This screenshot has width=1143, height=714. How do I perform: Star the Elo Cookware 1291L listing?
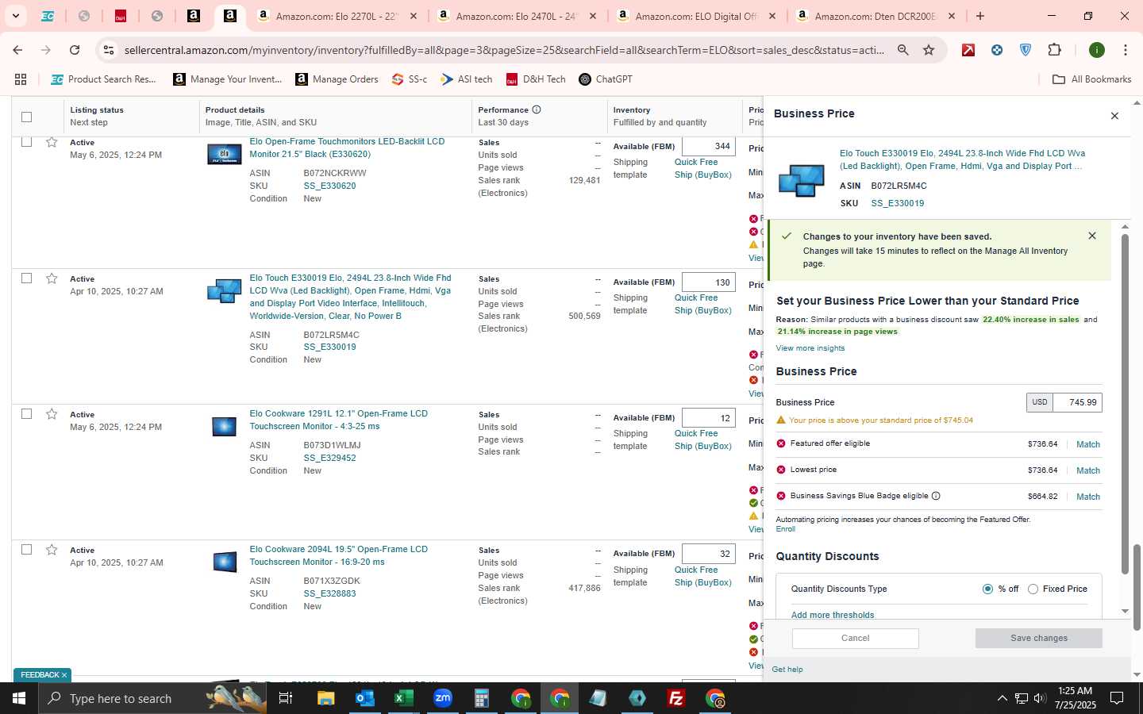coord(52,414)
